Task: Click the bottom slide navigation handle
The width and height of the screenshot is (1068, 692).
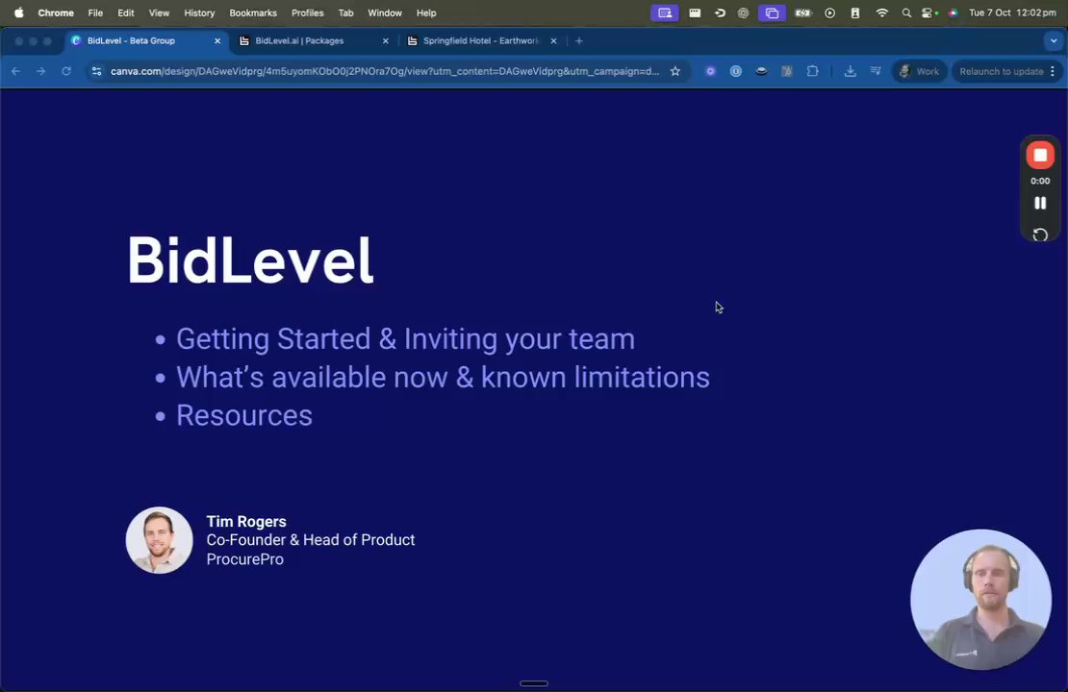Action: 534,683
